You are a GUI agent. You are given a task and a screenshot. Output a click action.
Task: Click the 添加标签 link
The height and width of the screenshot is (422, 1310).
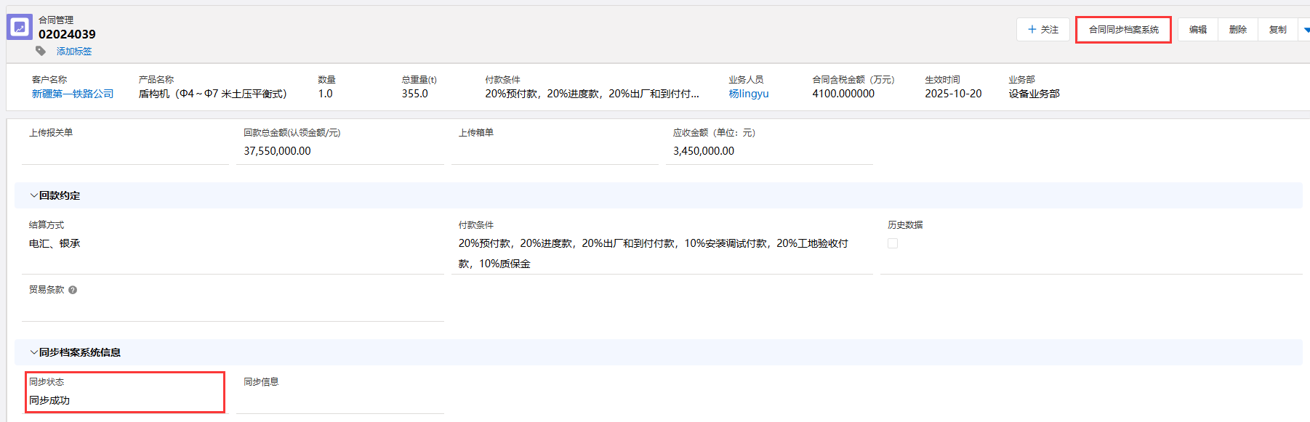74,52
